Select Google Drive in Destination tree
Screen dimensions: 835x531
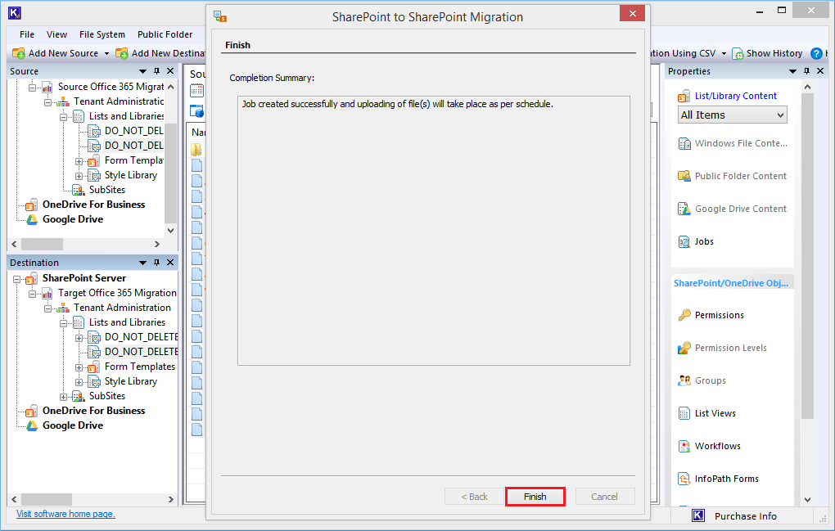click(x=72, y=425)
